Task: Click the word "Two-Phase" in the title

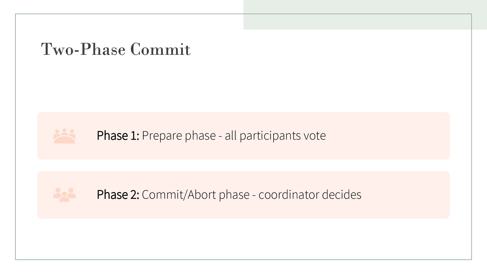Action: pos(83,49)
